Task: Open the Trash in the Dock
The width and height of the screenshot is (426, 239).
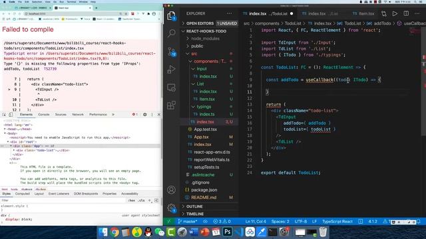Action: 323,232
